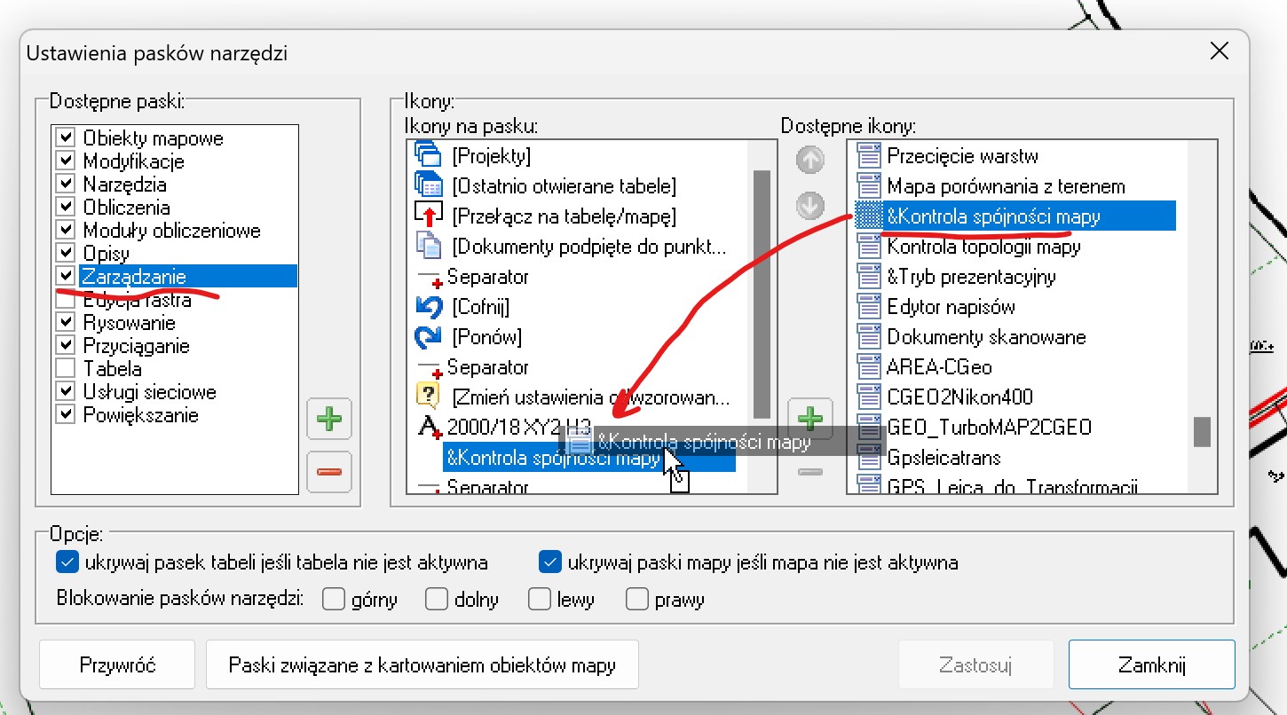Toggle the Narzędzia checkbox
The width and height of the screenshot is (1287, 715).
click(65, 185)
